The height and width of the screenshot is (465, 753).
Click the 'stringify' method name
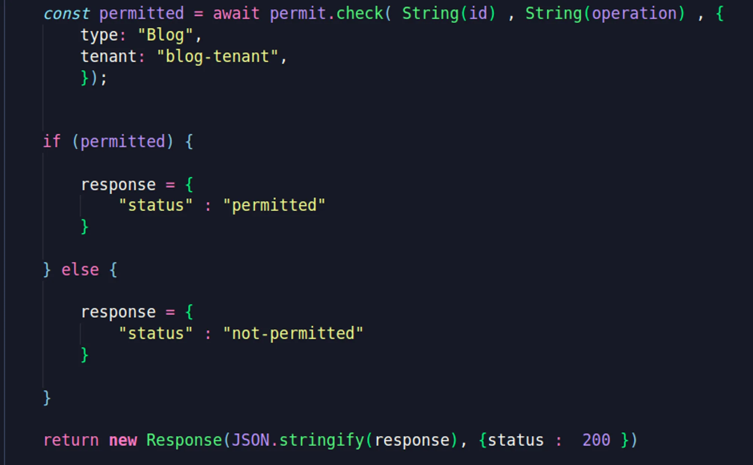click(x=322, y=440)
